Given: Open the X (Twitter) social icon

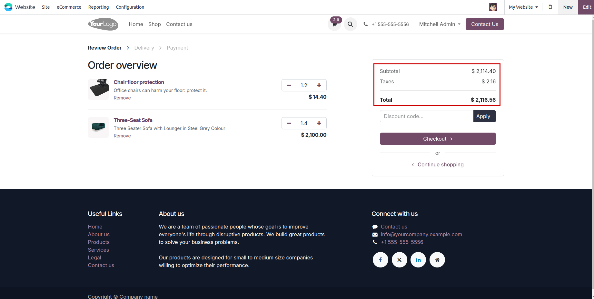Looking at the screenshot, I should point(399,260).
